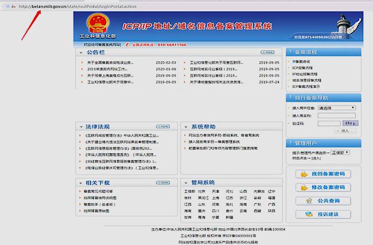Click the [进入] link in 管理用户
This screenshot has height=245, width=373.
coord(316,158)
